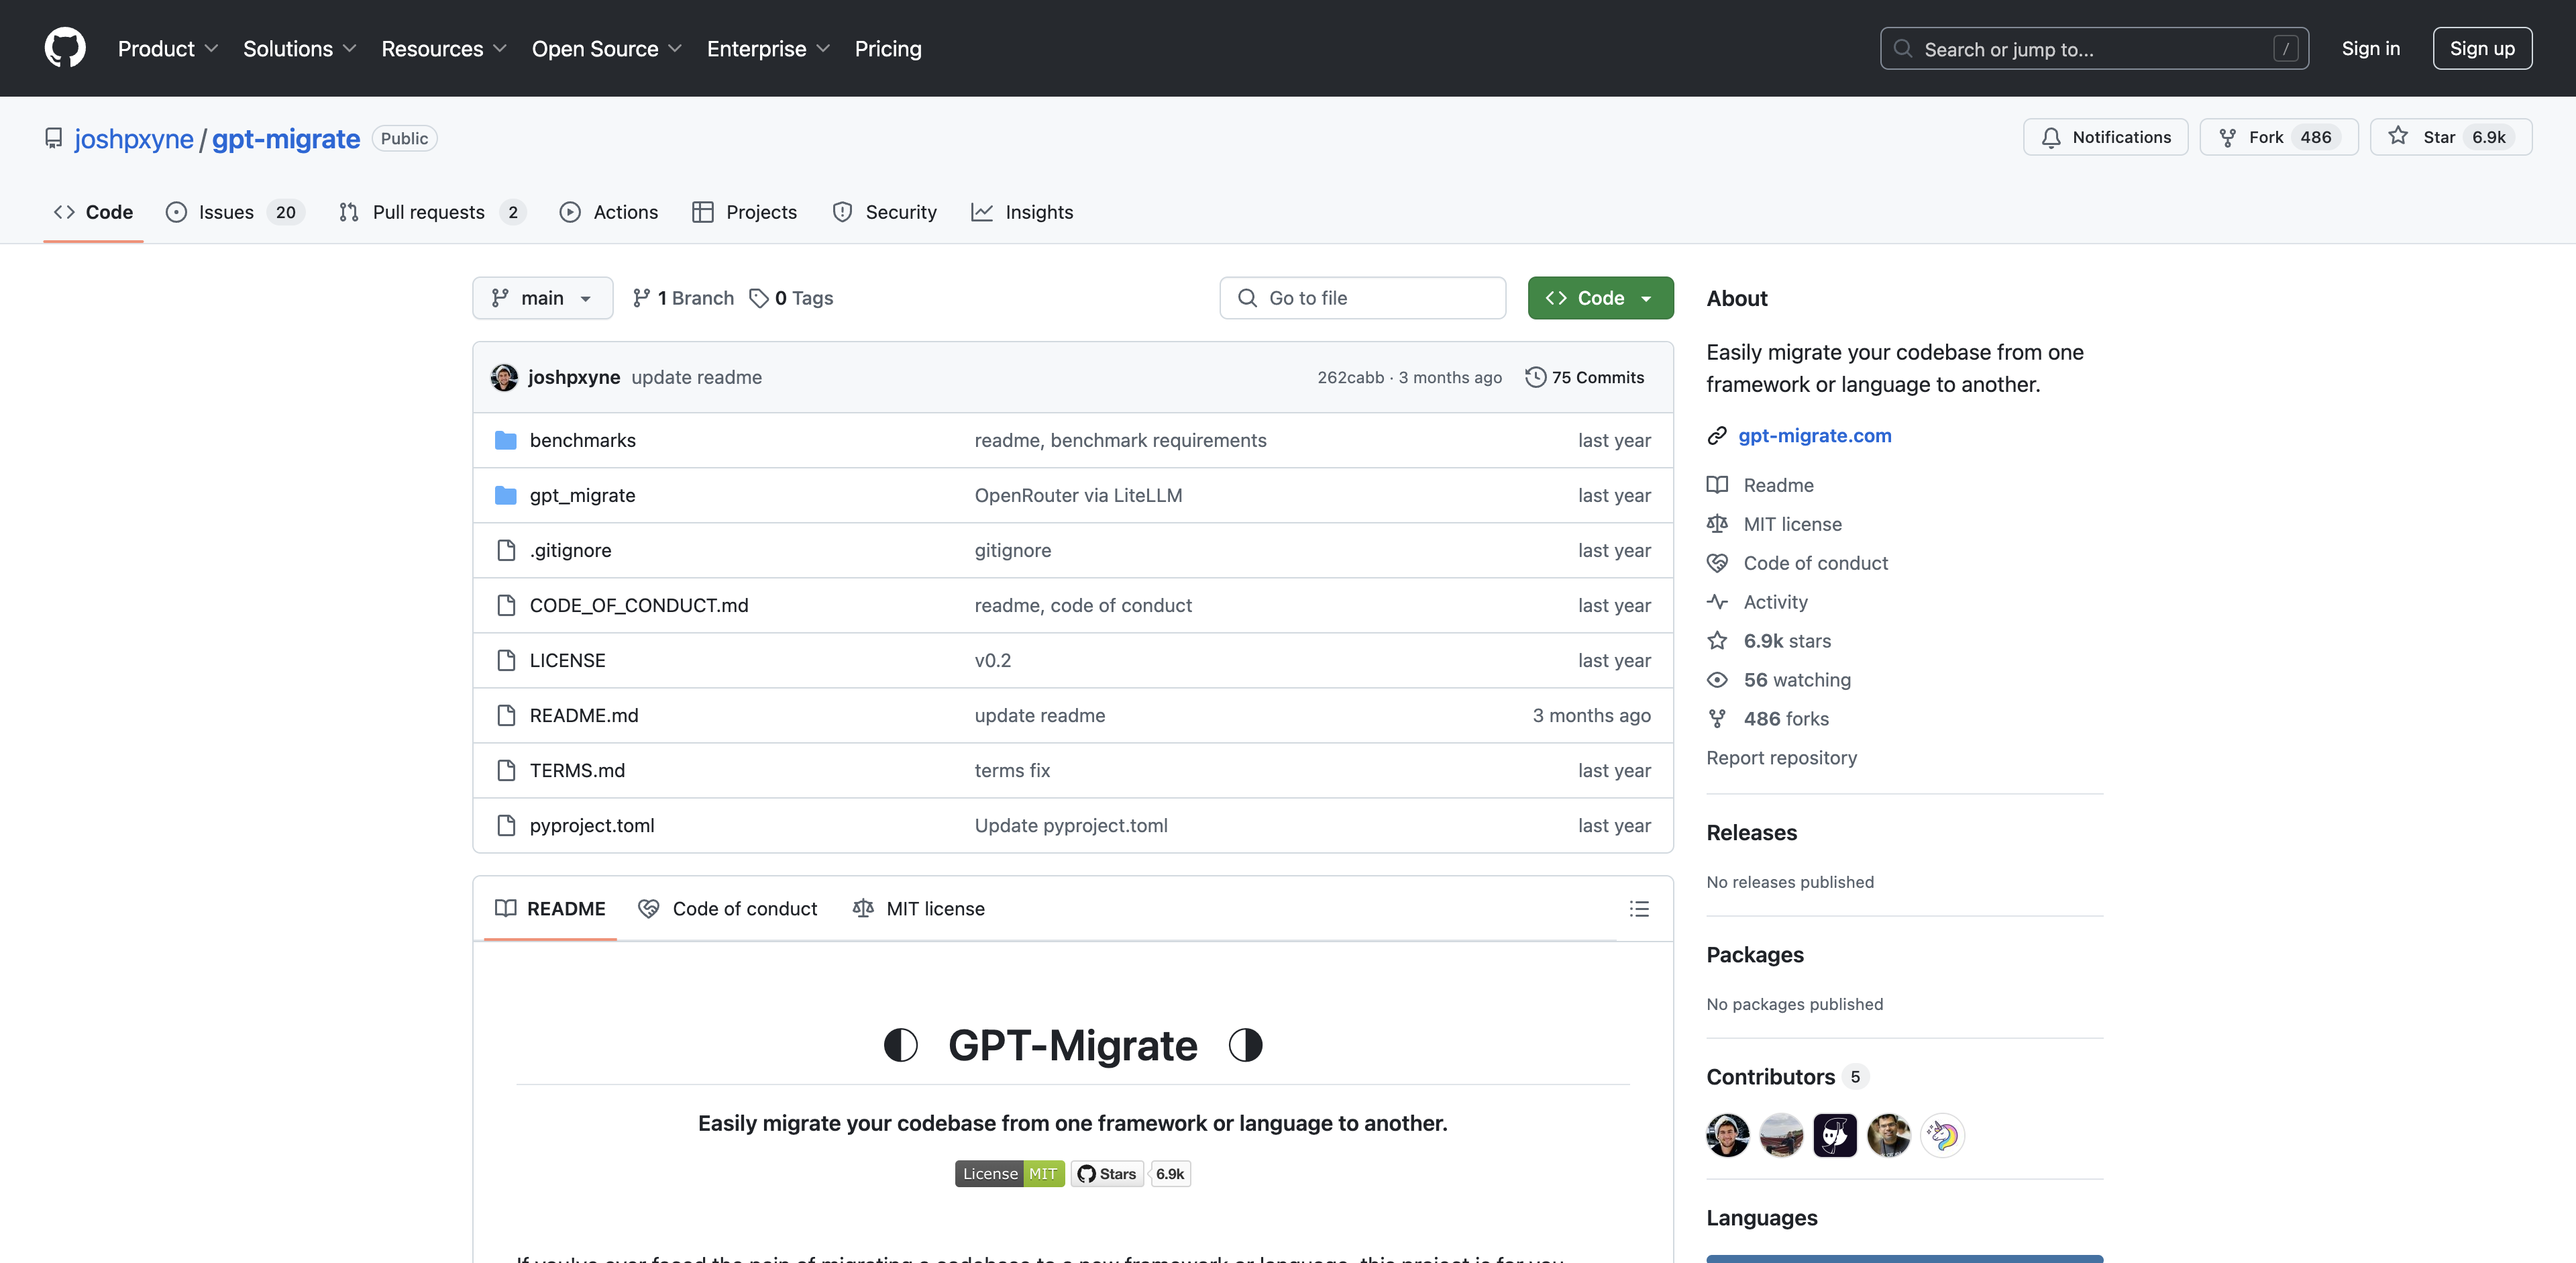Click the Notifications bell button
This screenshot has width=2576, height=1263.
2105,137
